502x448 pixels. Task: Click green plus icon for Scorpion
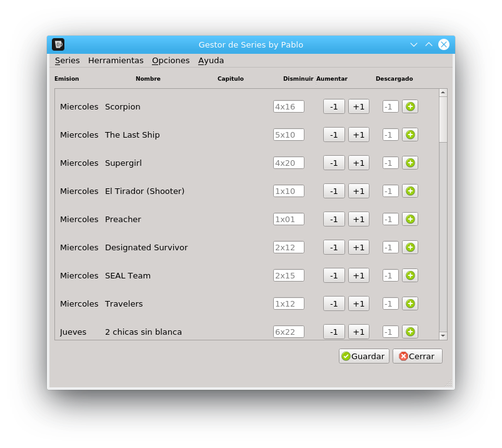[x=410, y=107]
